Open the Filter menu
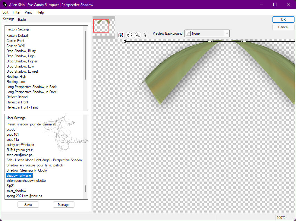The image size is (296, 221). point(16,12)
